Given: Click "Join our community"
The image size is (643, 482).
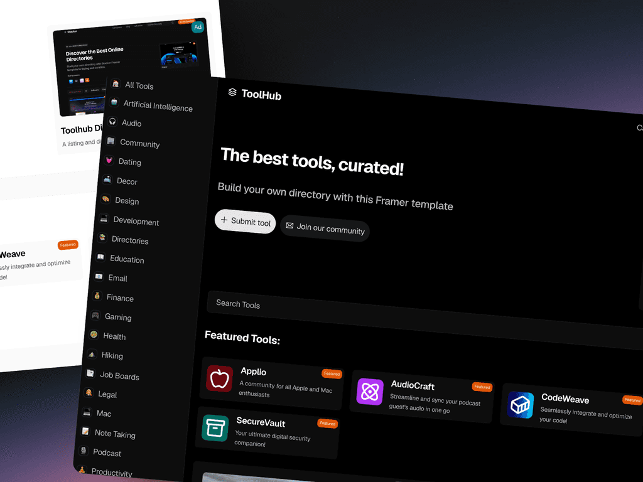Looking at the screenshot, I should [325, 230].
